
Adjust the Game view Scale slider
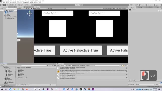point(58,9)
